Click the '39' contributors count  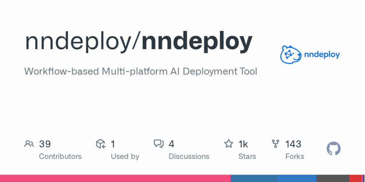coord(45,144)
